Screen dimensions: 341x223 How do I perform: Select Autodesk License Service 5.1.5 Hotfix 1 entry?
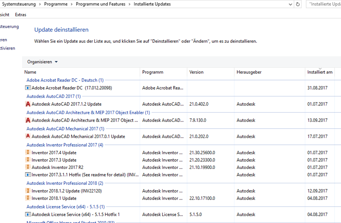point(76,214)
